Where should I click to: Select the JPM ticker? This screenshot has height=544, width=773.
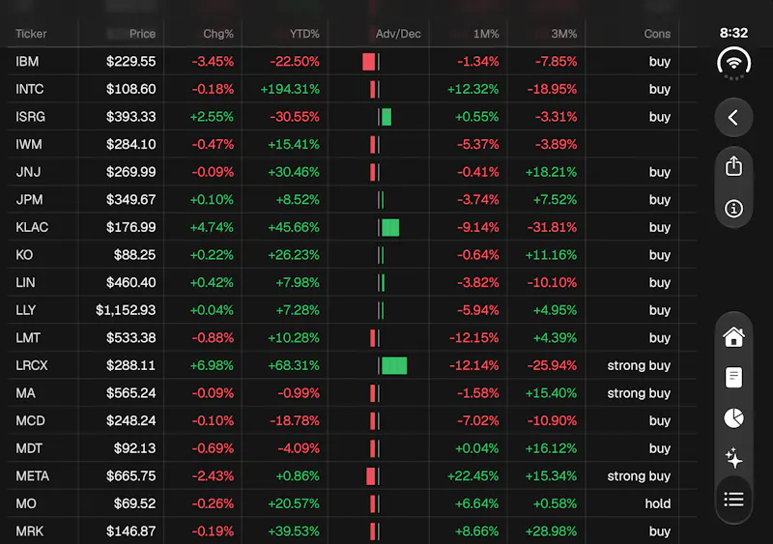coord(29,199)
